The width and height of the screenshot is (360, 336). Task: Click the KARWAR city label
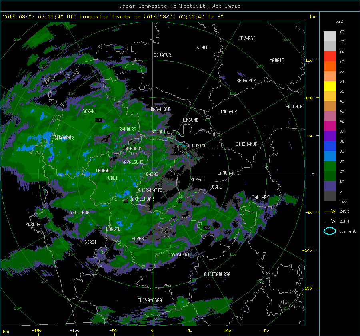click(33, 224)
